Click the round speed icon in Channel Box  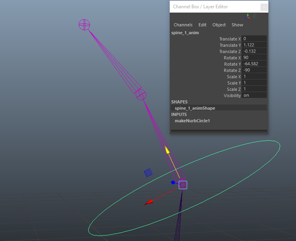pyautogui.click(x=255, y=17)
